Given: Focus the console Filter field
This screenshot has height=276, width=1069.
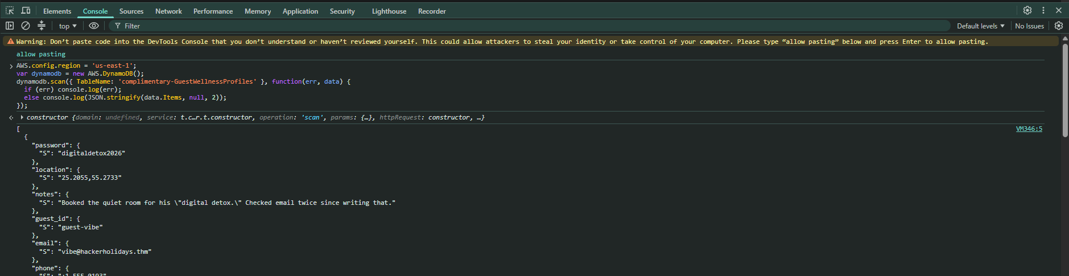Looking at the screenshot, I should click(x=529, y=26).
